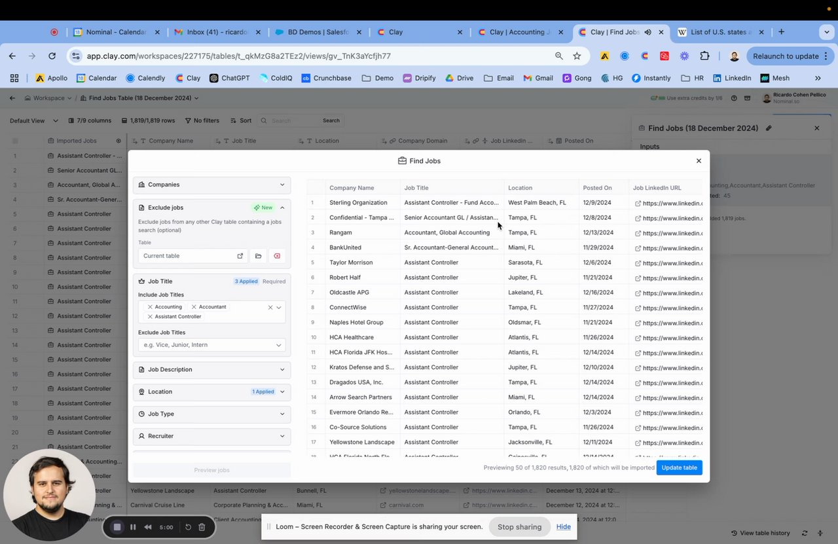Open the Clay help question-mark icon
The height and width of the screenshot is (544, 838).
click(x=734, y=98)
